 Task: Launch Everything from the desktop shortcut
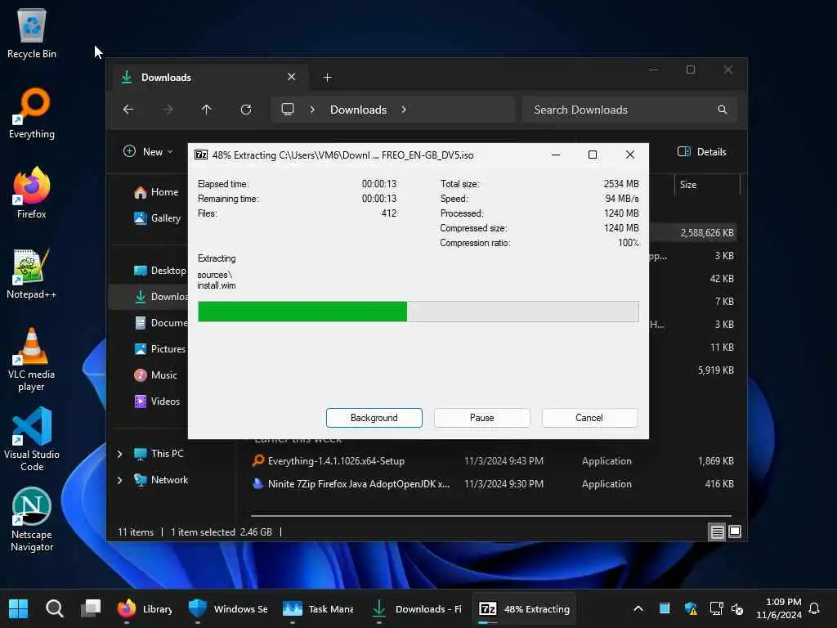click(x=32, y=113)
